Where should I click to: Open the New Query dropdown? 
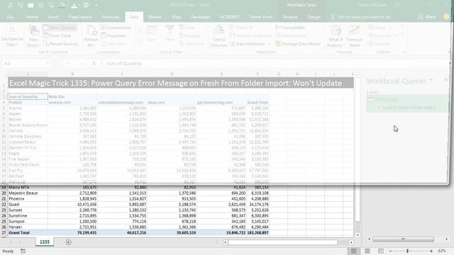point(33,37)
